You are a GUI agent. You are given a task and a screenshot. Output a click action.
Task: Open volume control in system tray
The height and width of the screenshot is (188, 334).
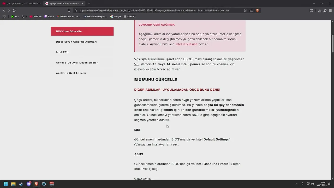[312, 184]
